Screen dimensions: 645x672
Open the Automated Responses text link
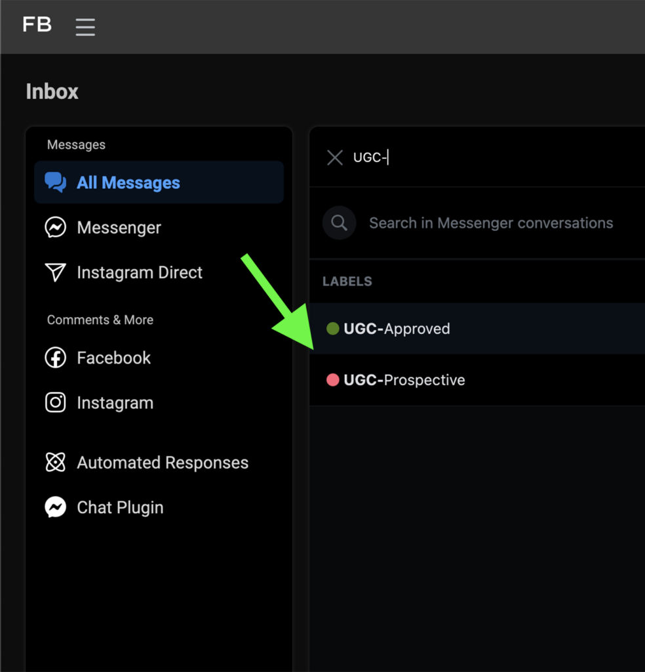pos(163,462)
